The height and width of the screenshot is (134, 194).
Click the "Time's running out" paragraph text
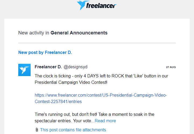pyautogui.click(x=94, y=115)
